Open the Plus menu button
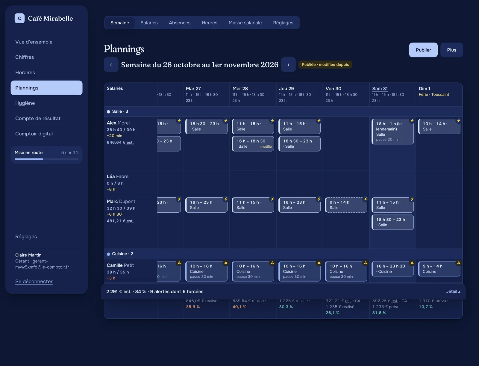The image size is (479, 366). click(451, 50)
